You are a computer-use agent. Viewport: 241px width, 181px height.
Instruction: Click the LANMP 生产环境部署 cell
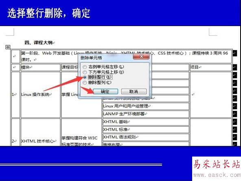pyautogui.click(x=146, y=114)
